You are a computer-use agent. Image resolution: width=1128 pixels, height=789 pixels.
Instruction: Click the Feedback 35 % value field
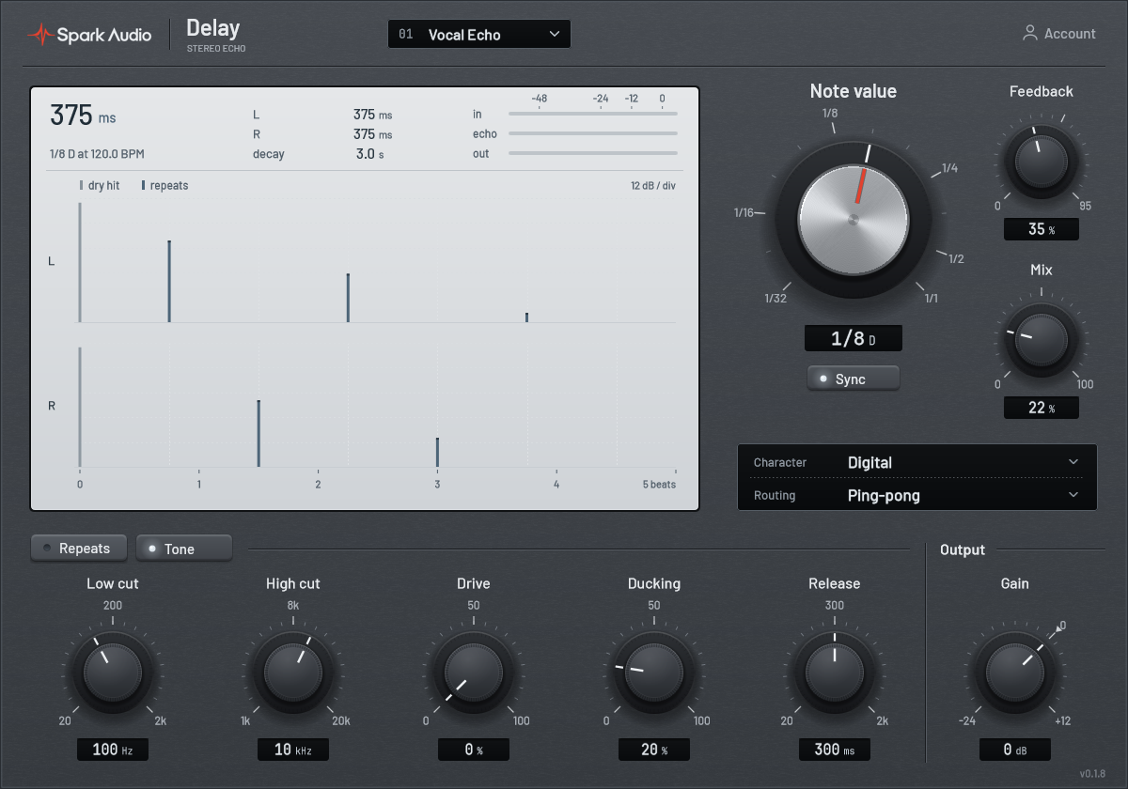pos(1042,229)
